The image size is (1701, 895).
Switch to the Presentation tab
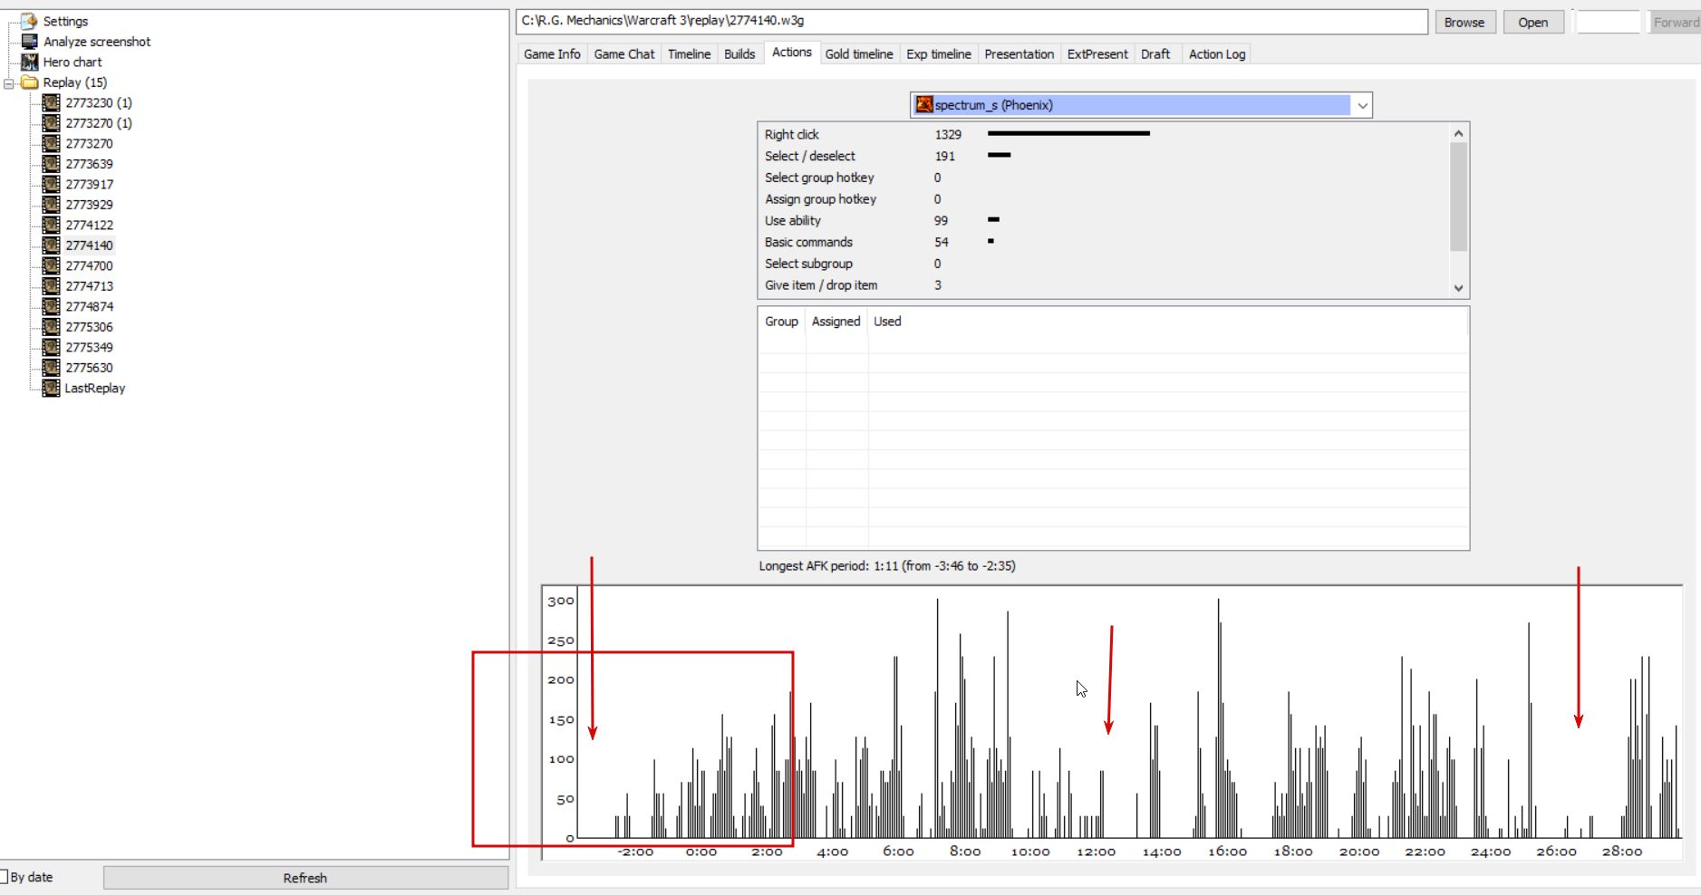(1020, 54)
